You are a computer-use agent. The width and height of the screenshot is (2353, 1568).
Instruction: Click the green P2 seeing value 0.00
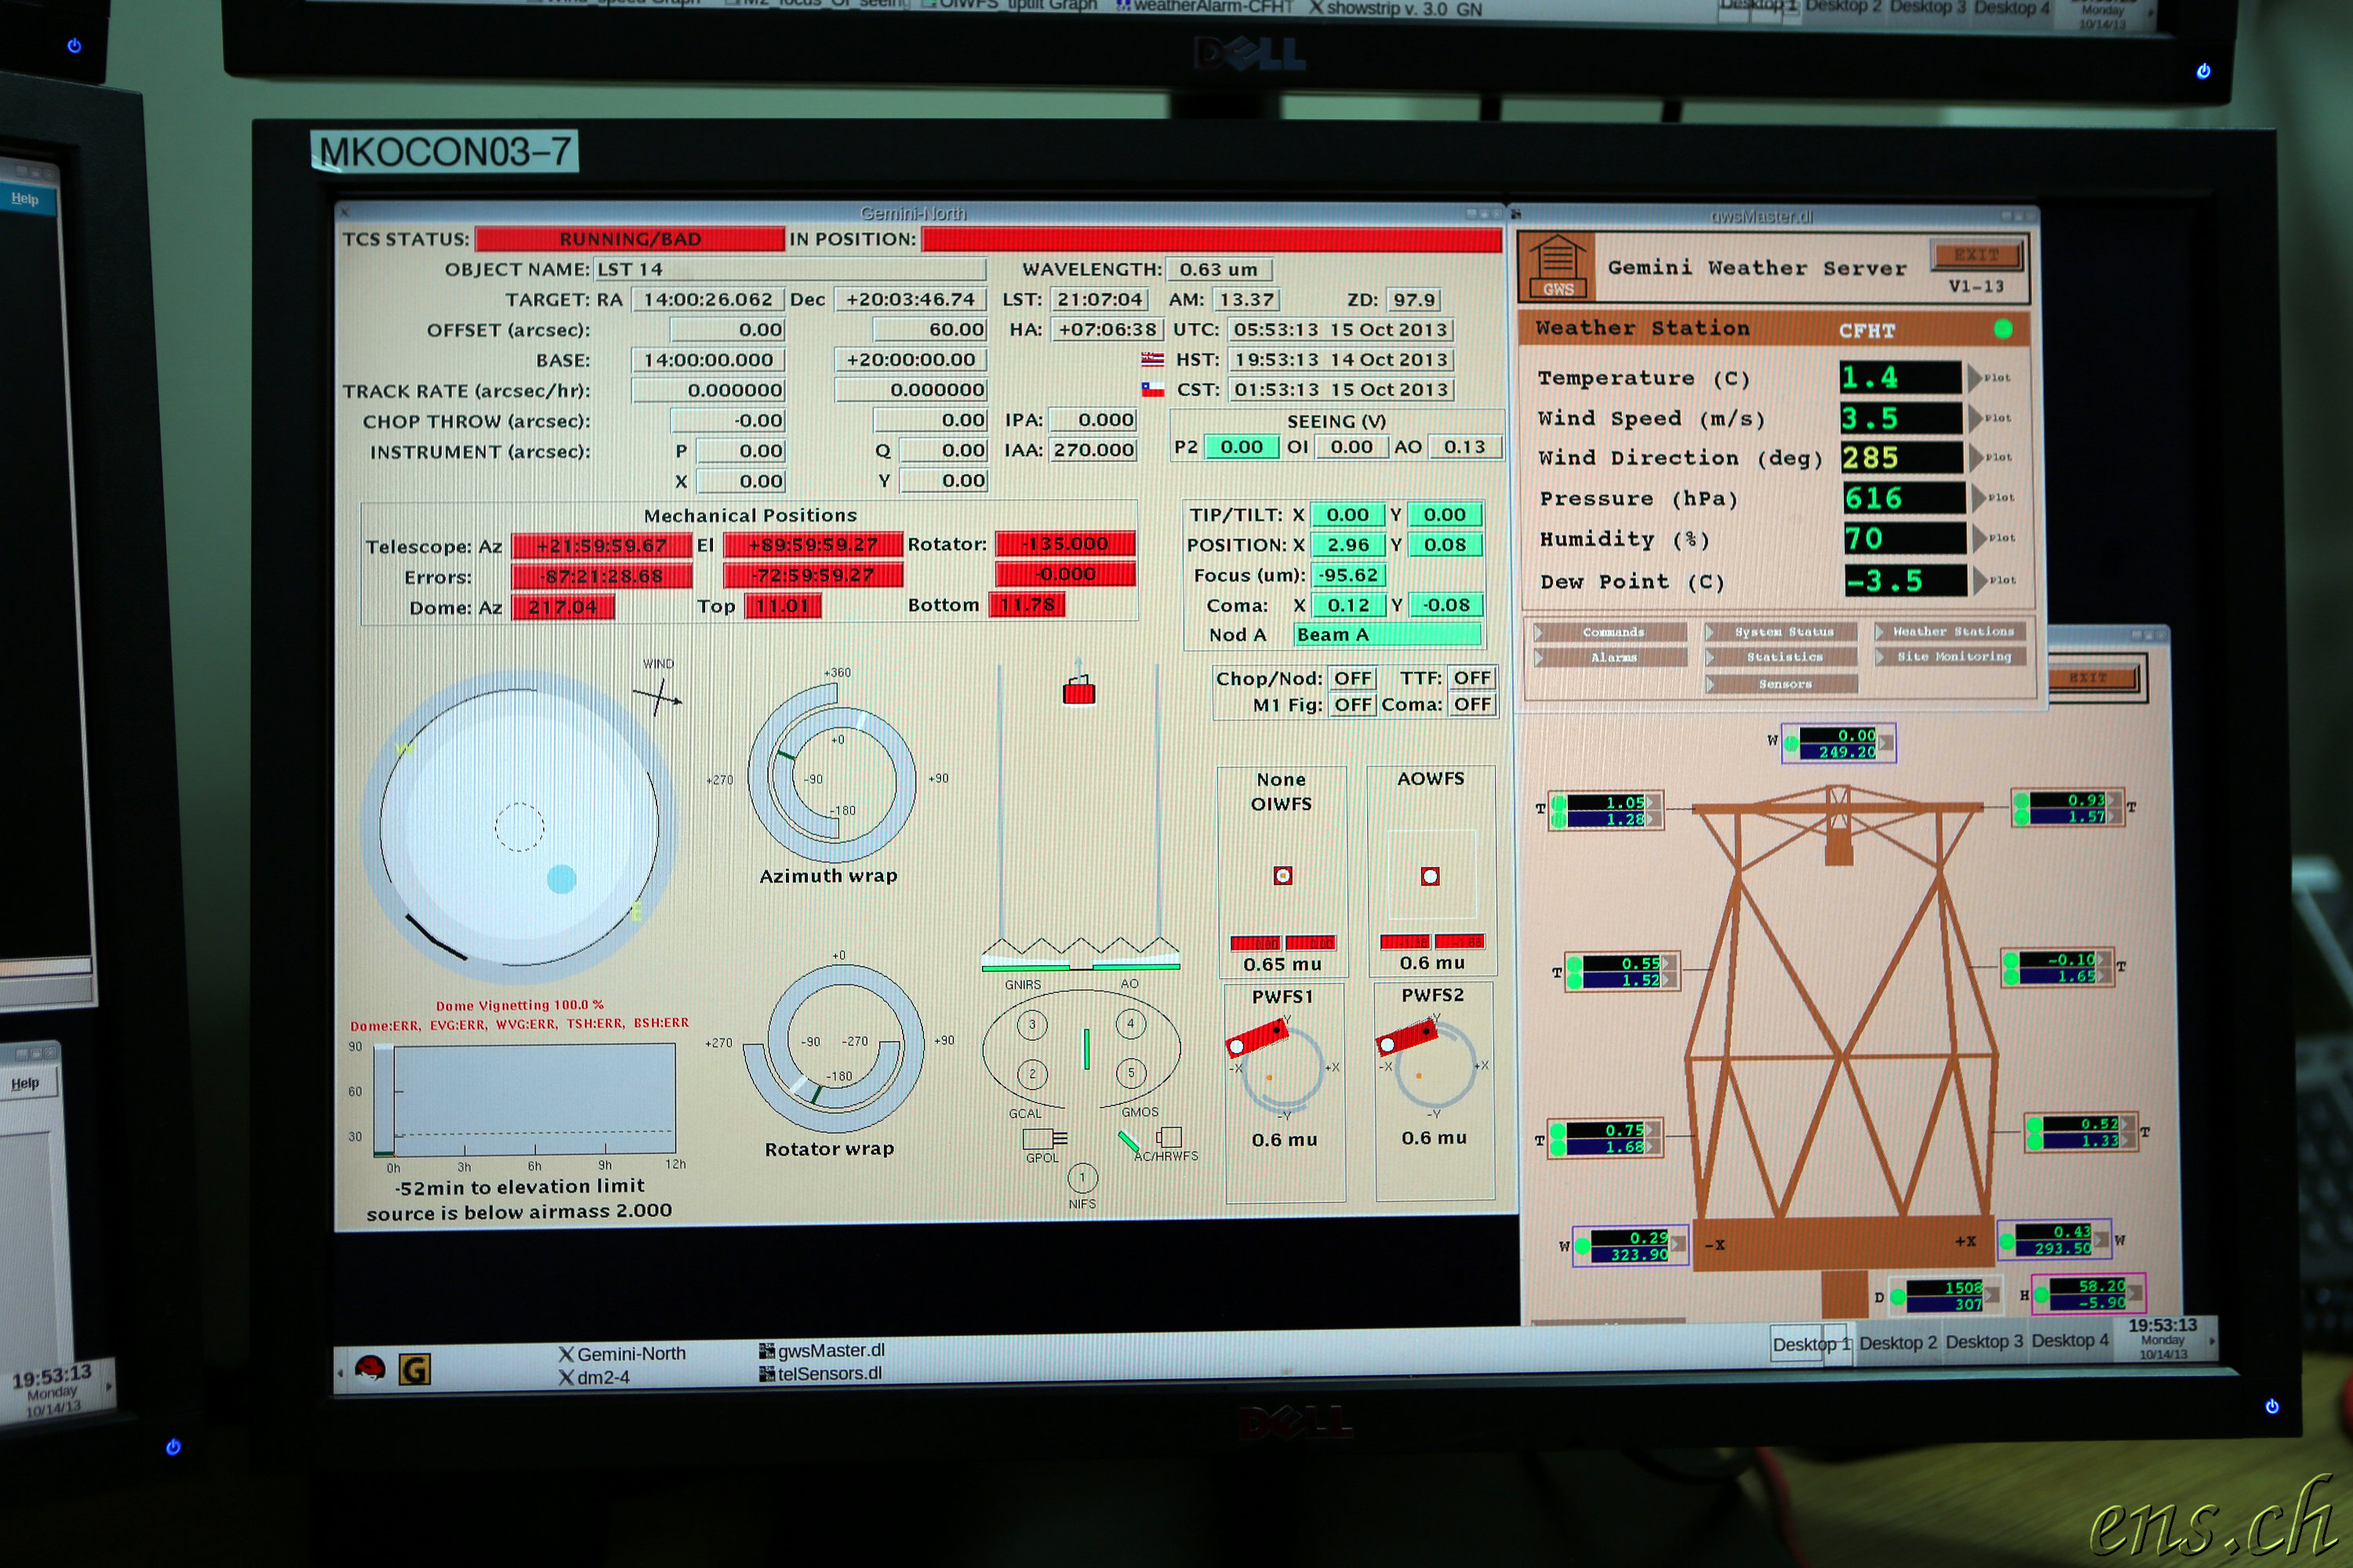click(1242, 447)
